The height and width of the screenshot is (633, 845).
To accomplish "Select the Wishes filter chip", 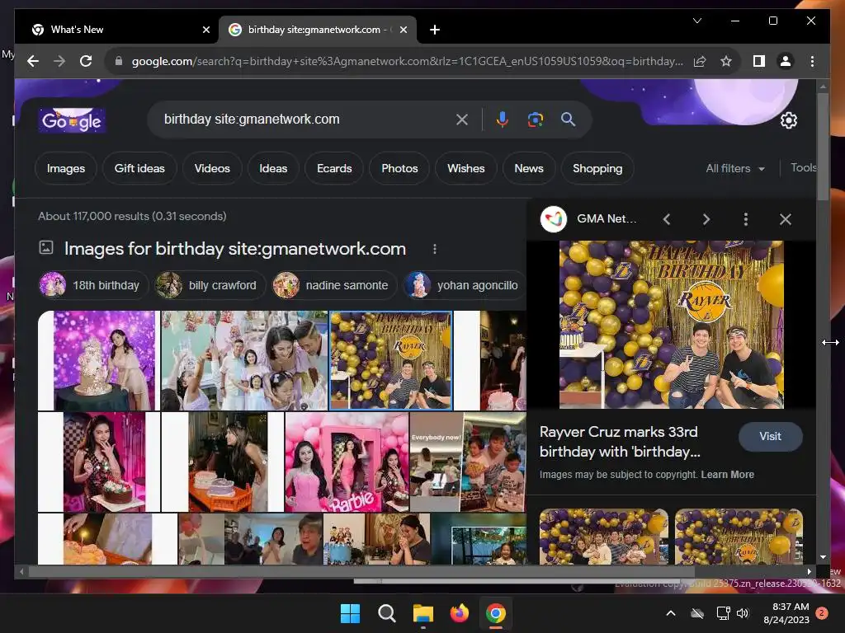I will [x=465, y=168].
